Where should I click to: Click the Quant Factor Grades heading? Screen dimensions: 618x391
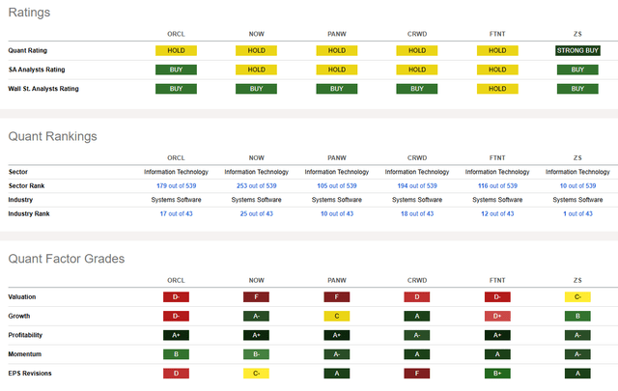pyautogui.click(x=66, y=259)
